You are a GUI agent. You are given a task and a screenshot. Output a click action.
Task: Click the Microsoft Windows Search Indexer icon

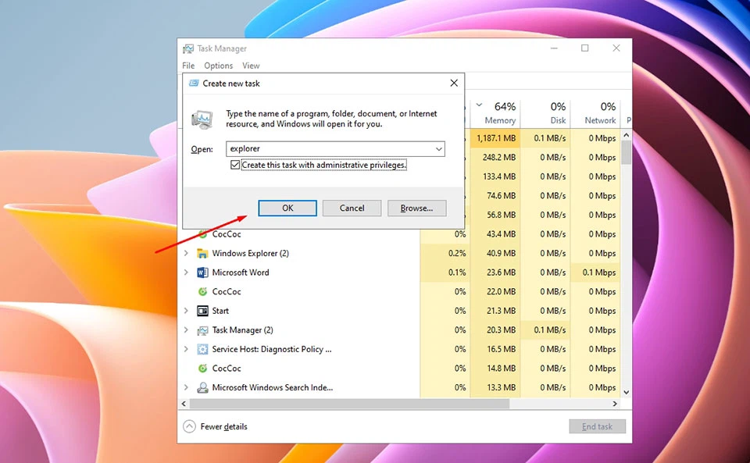[203, 387]
